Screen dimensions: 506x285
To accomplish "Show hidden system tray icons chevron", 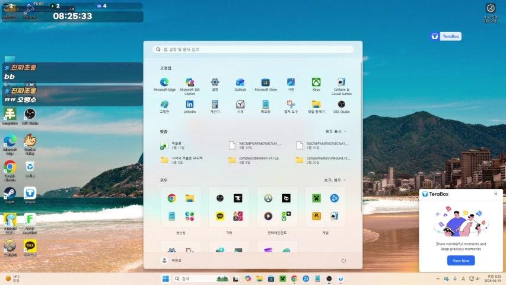I will click(438, 278).
